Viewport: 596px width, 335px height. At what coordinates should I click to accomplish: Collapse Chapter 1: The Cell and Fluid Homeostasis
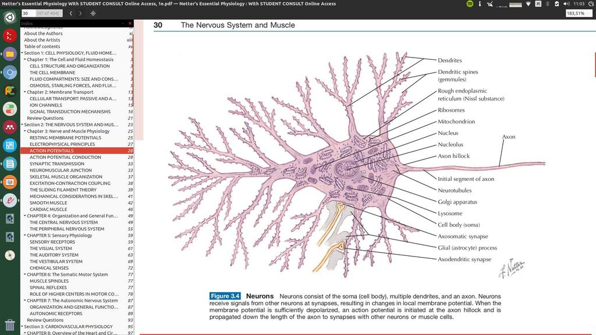[24, 59]
